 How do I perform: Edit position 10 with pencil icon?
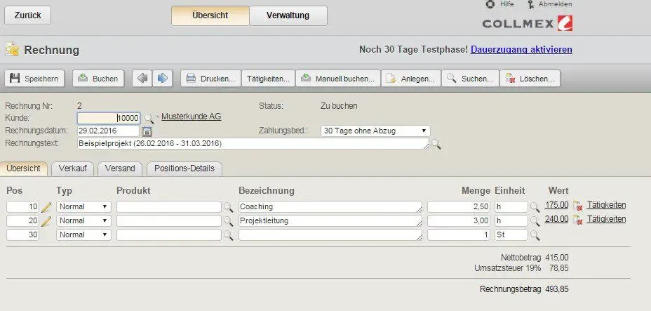coord(46,207)
